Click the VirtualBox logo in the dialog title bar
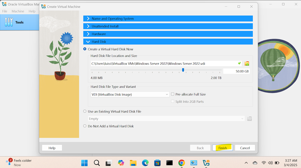Viewport: 301px width, 168px height. 44,6
